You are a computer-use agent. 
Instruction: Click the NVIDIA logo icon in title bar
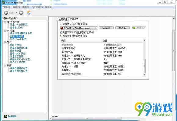[3, 2]
